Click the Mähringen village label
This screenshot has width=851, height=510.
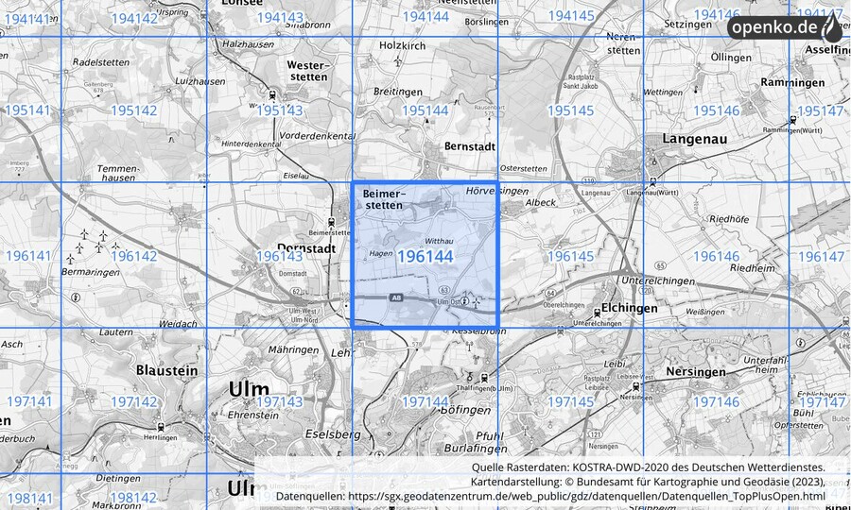tap(294, 350)
